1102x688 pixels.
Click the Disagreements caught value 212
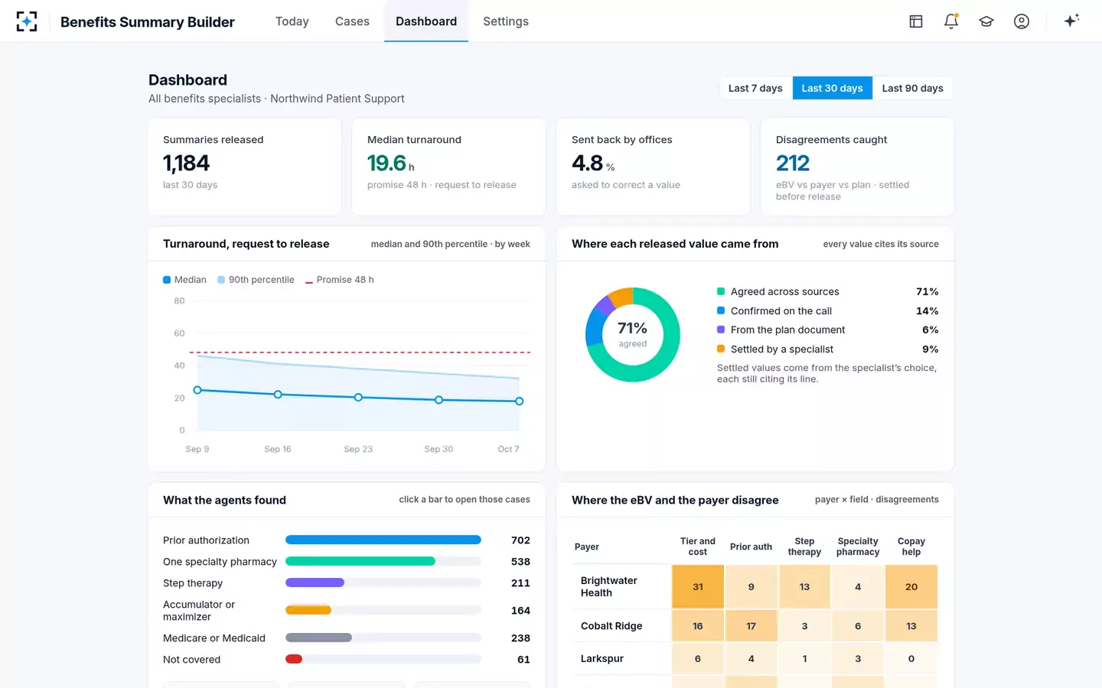coord(793,163)
